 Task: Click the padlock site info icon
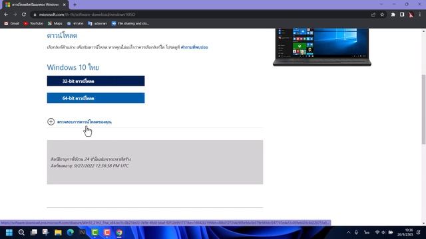point(35,15)
